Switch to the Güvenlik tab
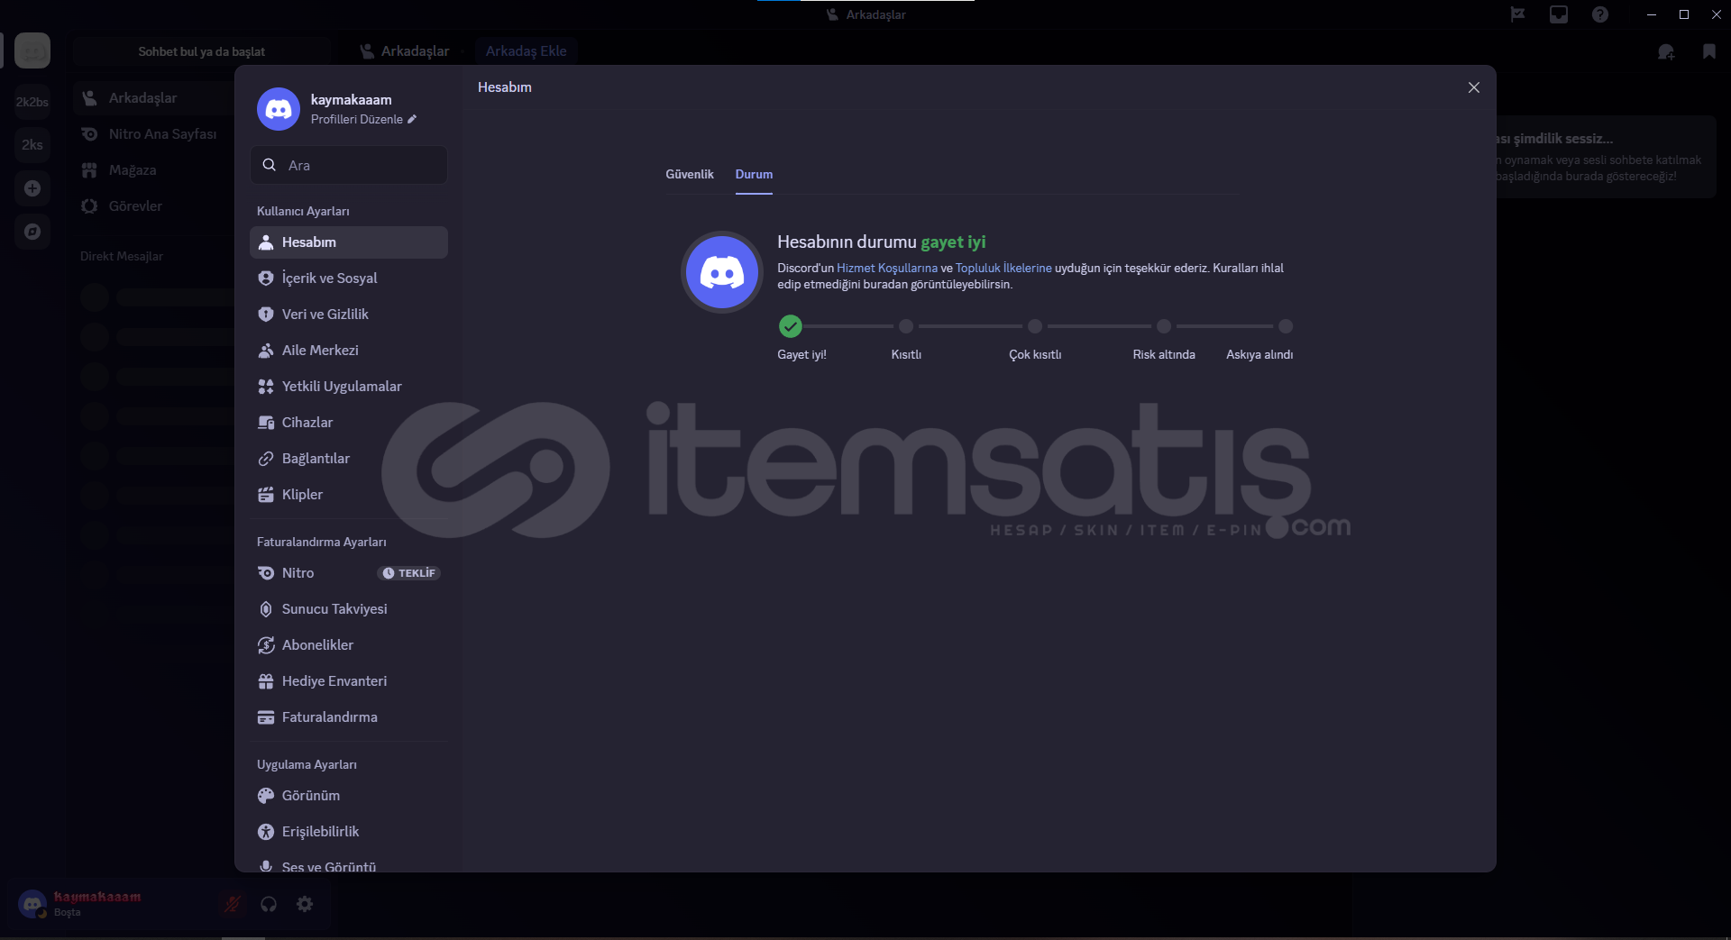Screen dimensions: 1731x940 tap(690, 175)
